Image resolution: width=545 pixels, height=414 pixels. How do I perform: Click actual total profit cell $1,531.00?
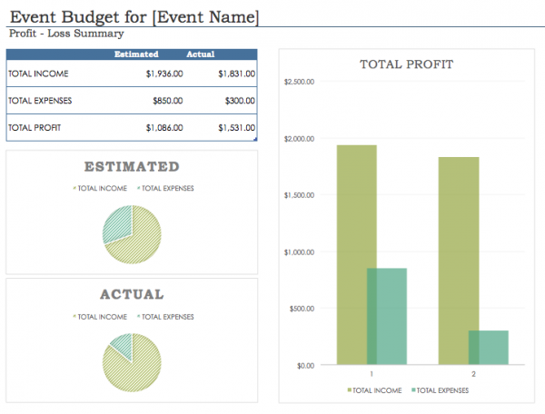[x=237, y=128]
